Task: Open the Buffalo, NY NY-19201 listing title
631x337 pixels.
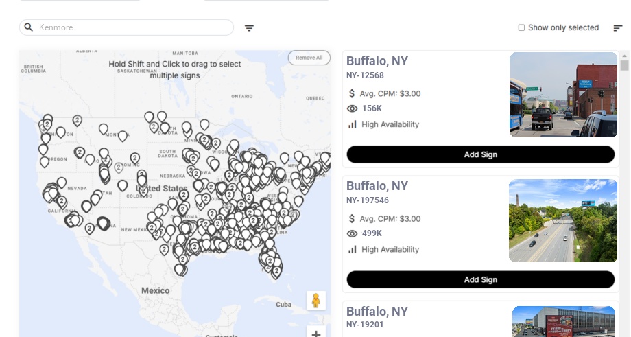Action: click(377, 312)
